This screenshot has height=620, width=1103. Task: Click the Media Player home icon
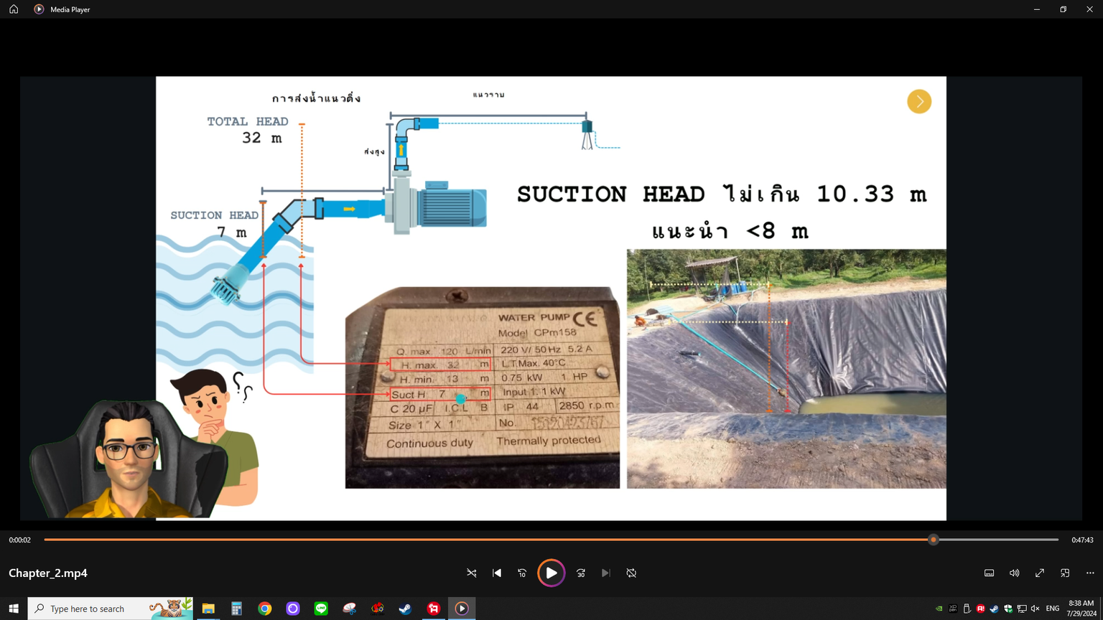(14, 9)
